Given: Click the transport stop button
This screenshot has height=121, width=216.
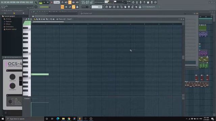Looking at the screenshot, I should coord(48,2).
